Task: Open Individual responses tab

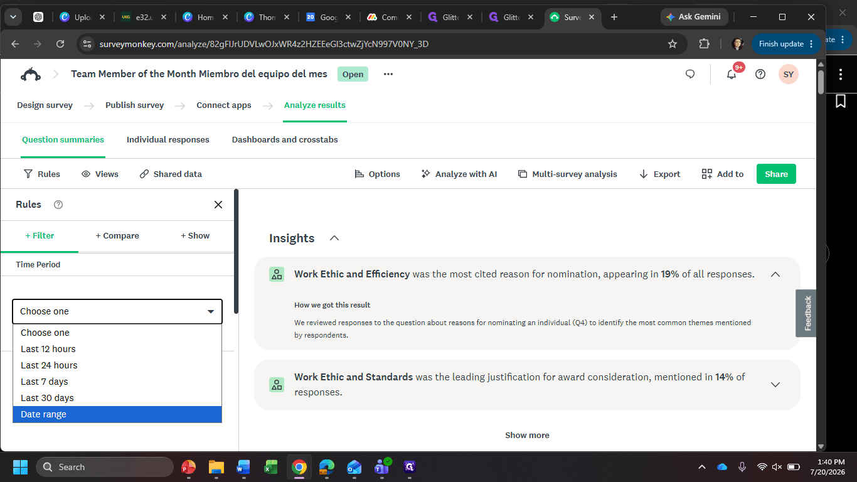Action: click(168, 140)
